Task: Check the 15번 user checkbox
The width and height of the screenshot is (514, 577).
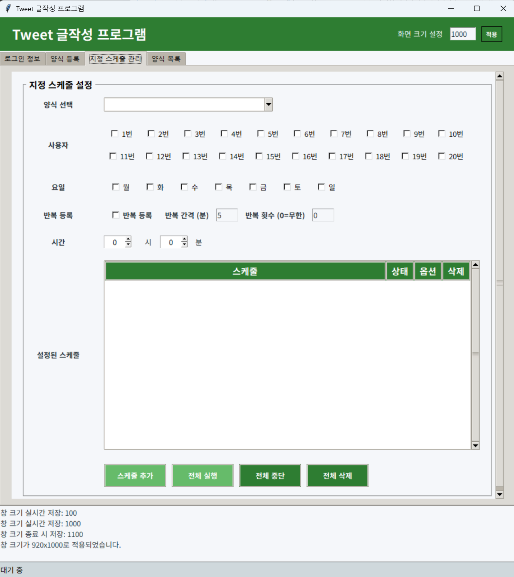Action: (258, 156)
